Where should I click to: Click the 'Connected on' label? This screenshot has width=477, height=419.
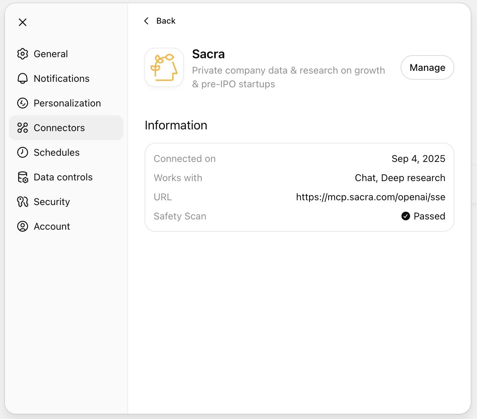point(185,158)
